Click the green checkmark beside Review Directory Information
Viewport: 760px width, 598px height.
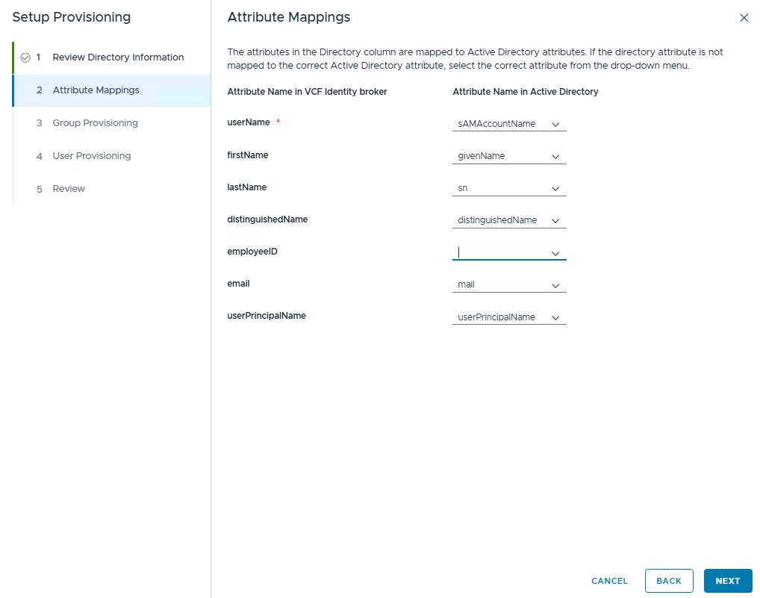tap(25, 57)
